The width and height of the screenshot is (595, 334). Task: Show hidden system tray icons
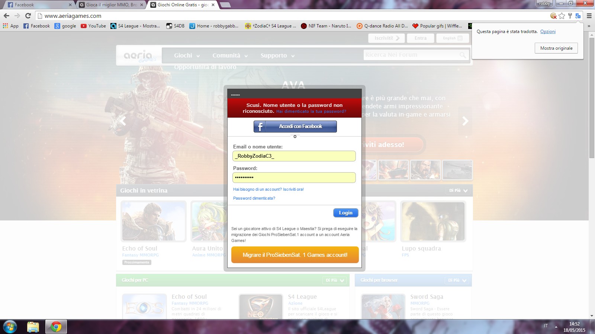[x=556, y=327]
